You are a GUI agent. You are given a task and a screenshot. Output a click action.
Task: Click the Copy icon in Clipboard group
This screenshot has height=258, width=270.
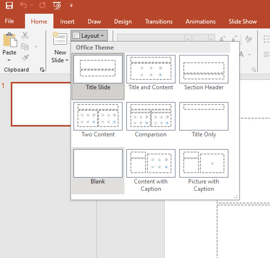tap(25, 47)
